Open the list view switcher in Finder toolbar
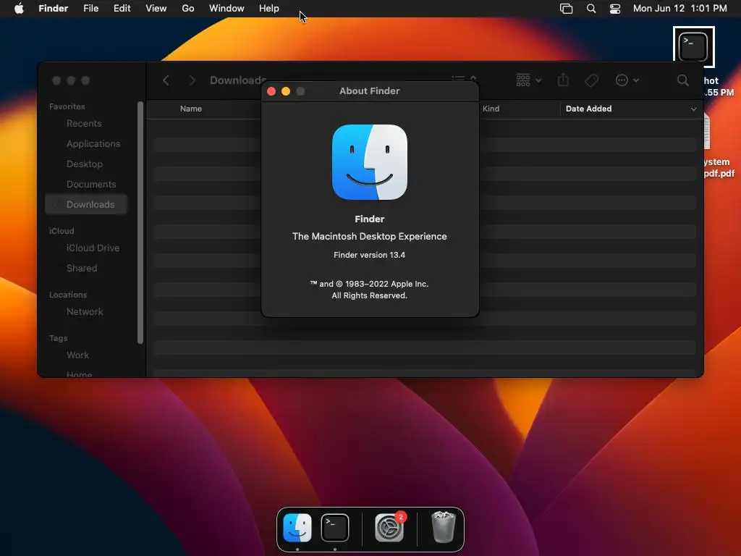 click(464, 78)
